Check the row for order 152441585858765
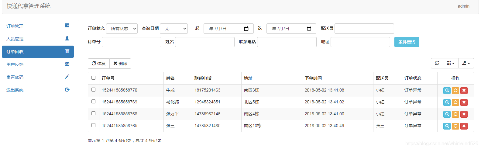The image size is (481, 149). 93,125
